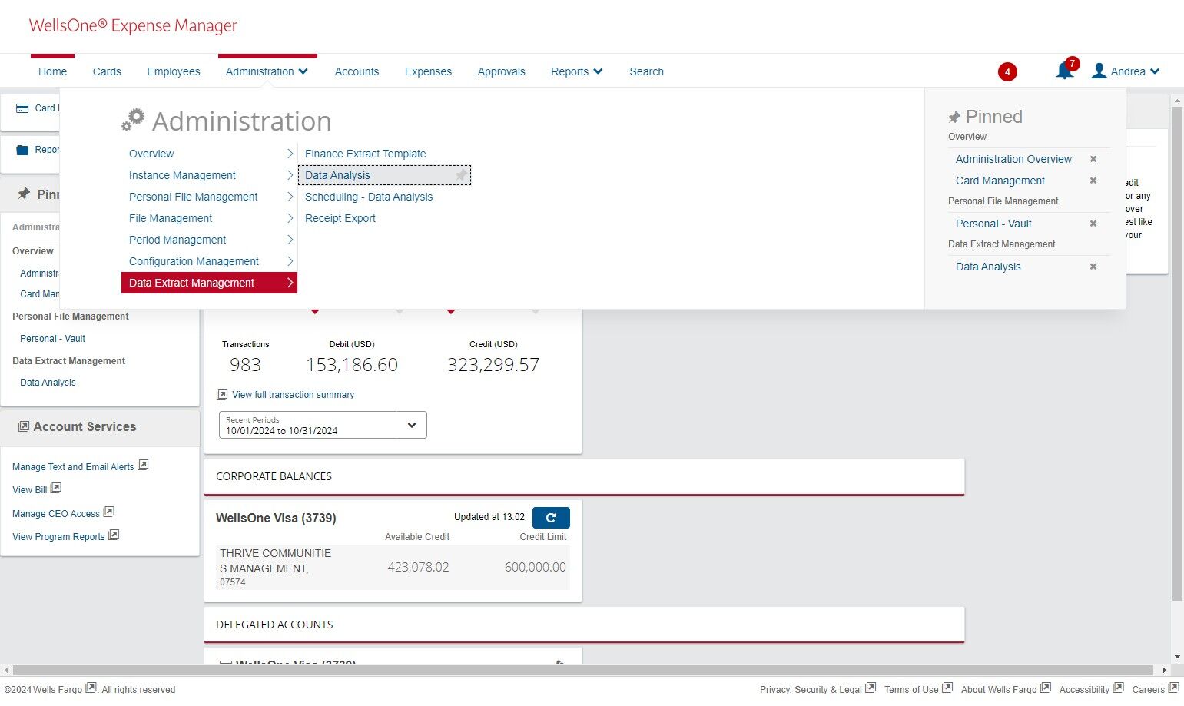This screenshot has height=706, width=1184.
Task: Remove Administration Overview from Pinned list
Action: tap(1093, 159)
